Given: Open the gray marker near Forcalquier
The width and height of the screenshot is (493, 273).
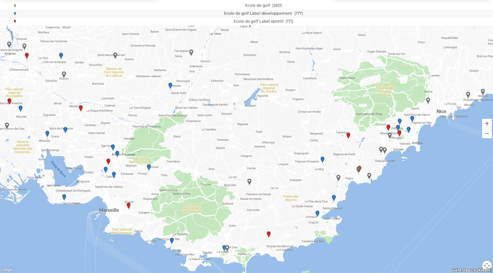Looking at the screenshot, I should (x=191, y=52).
